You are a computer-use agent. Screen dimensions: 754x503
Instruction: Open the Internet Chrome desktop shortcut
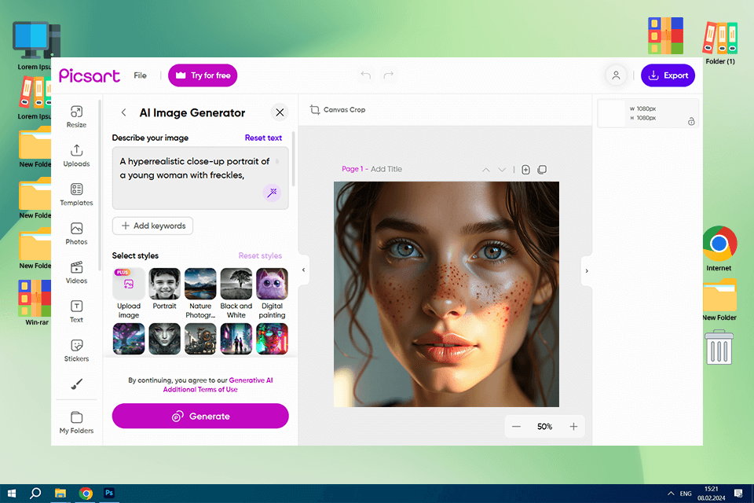pos(719,248)
